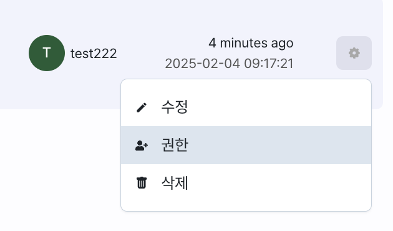393x231 pixels.
Task: Click the pencil edit icon
Action: tap(142, 107)
